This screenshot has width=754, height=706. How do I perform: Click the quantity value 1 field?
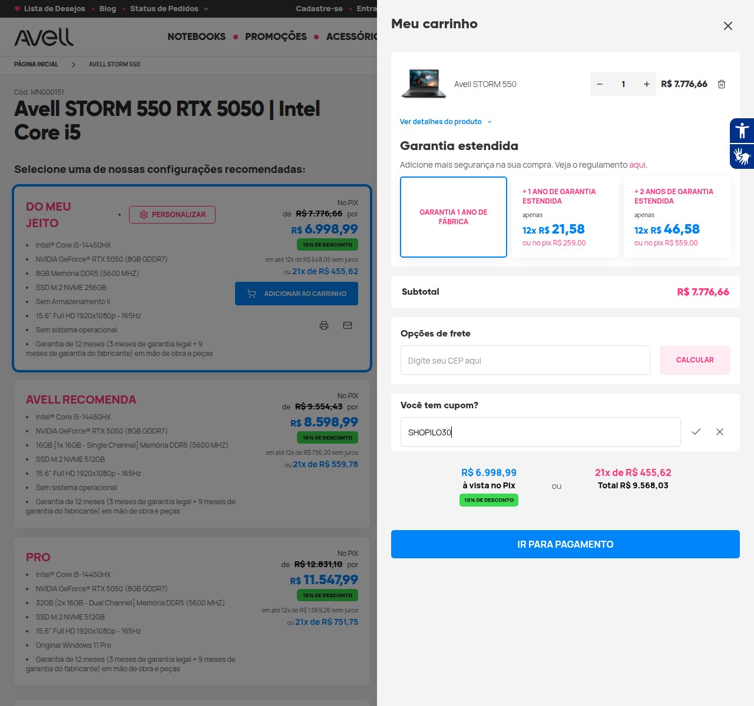[x=623, y=84]
